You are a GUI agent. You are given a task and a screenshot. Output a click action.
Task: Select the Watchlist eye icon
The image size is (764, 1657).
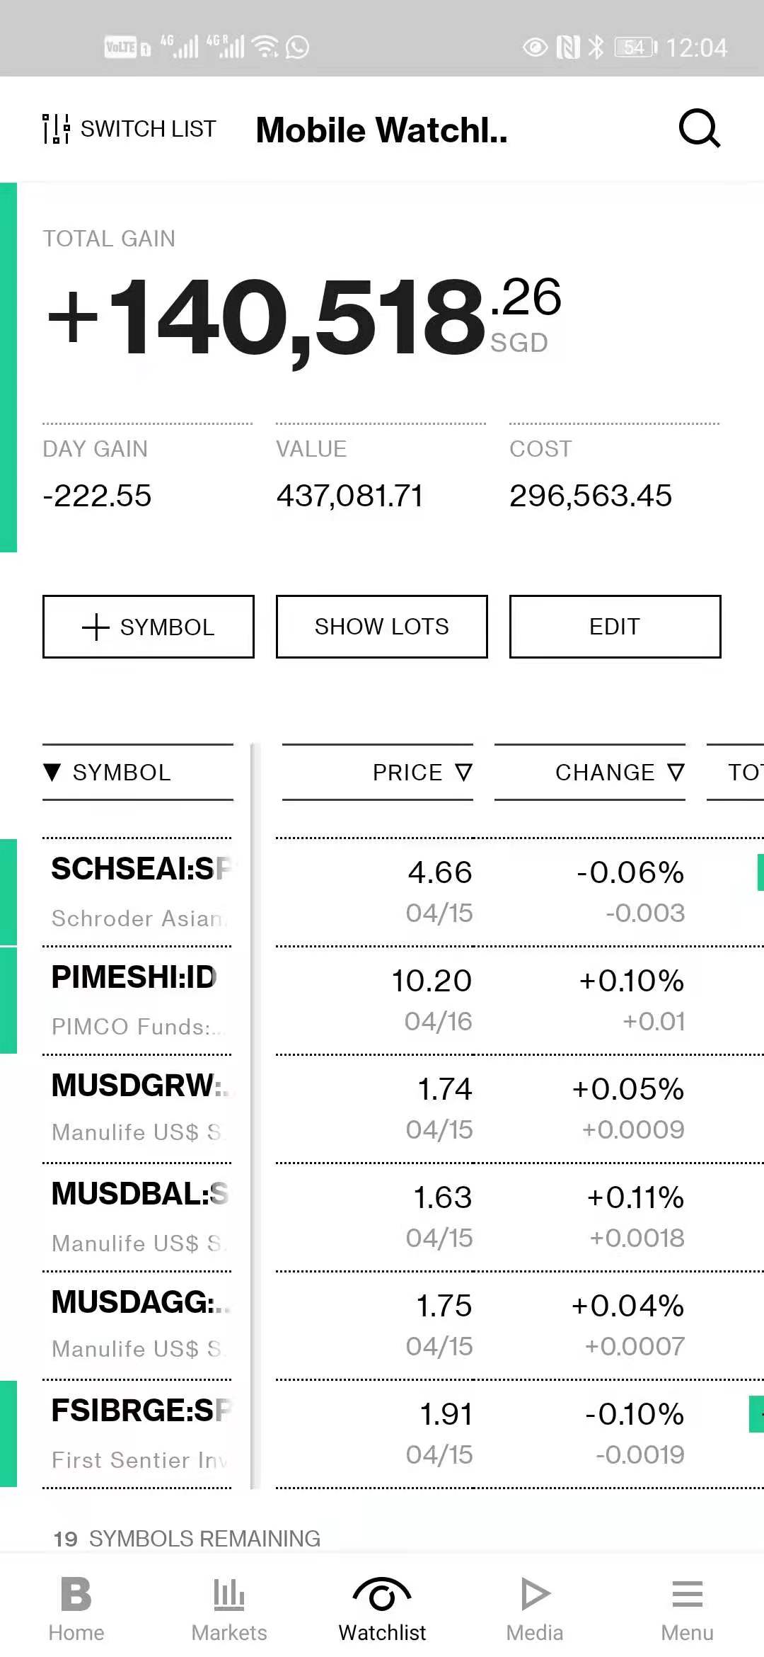(x=382, y=1595)
